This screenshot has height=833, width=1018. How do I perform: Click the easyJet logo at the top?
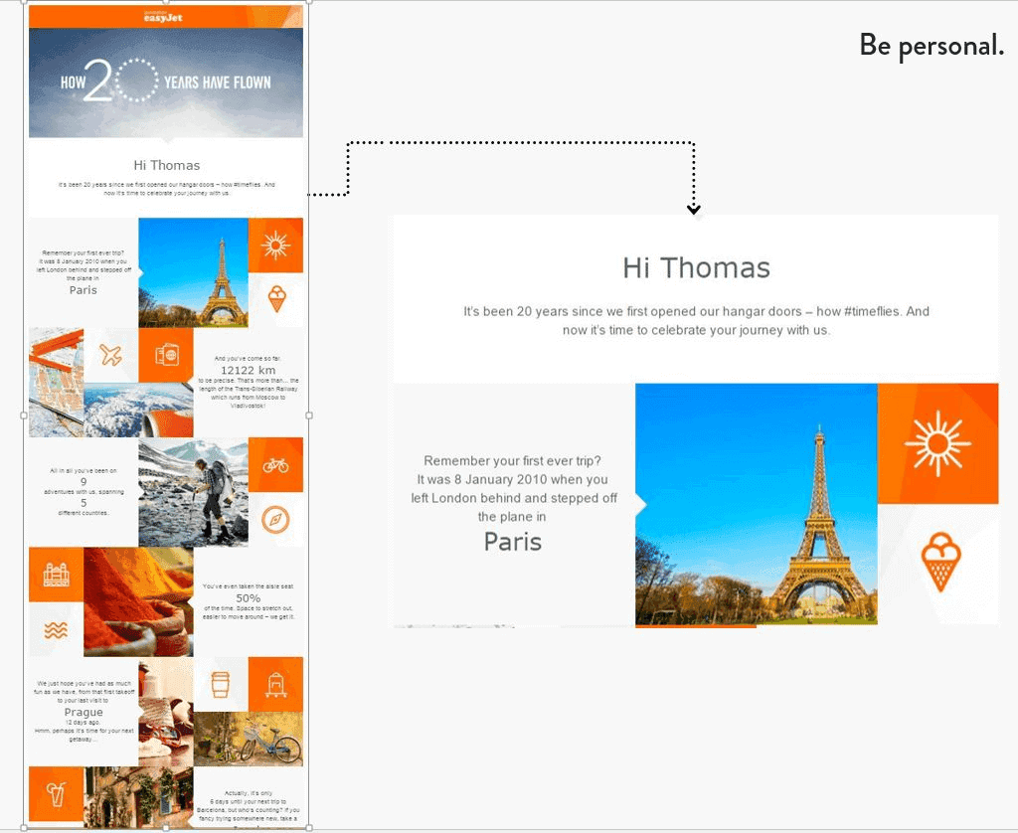pos(166,17)
